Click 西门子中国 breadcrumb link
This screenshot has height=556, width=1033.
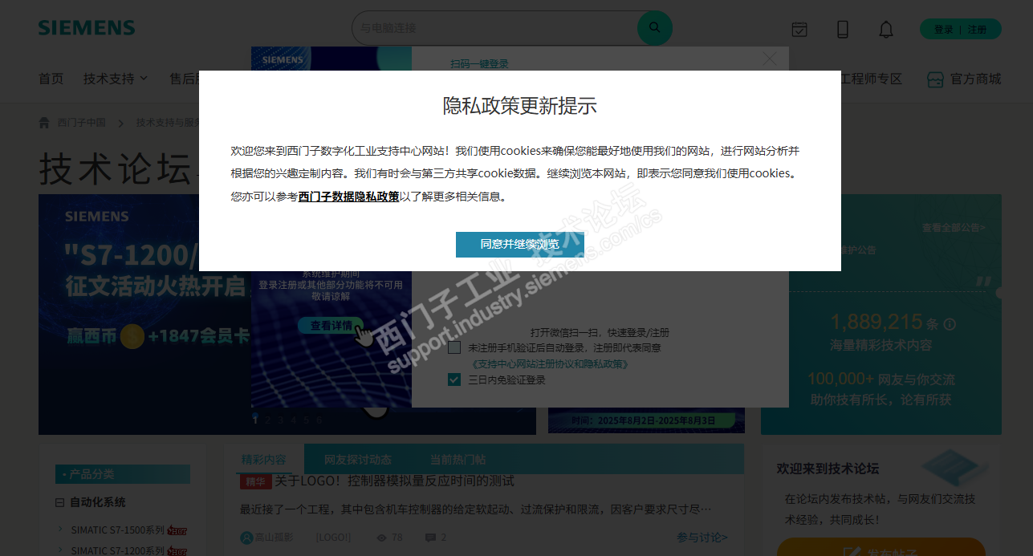pos(81,123)
